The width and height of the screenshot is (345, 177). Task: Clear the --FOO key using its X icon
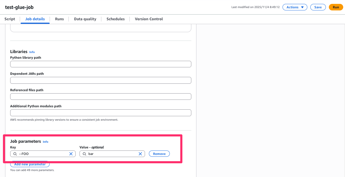pos(71,154)
